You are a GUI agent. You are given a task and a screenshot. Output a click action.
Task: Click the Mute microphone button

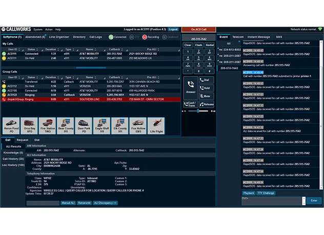pos(206,95)
